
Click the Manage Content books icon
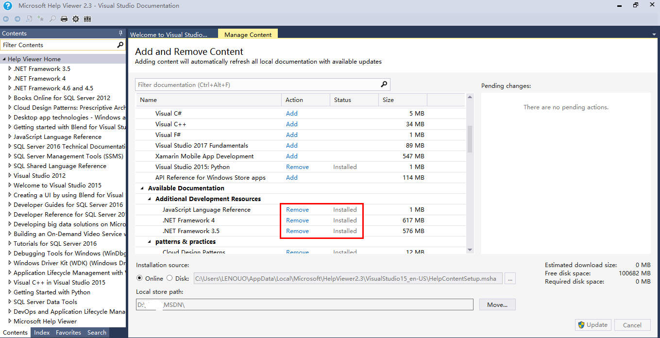(x=87, y=19)
